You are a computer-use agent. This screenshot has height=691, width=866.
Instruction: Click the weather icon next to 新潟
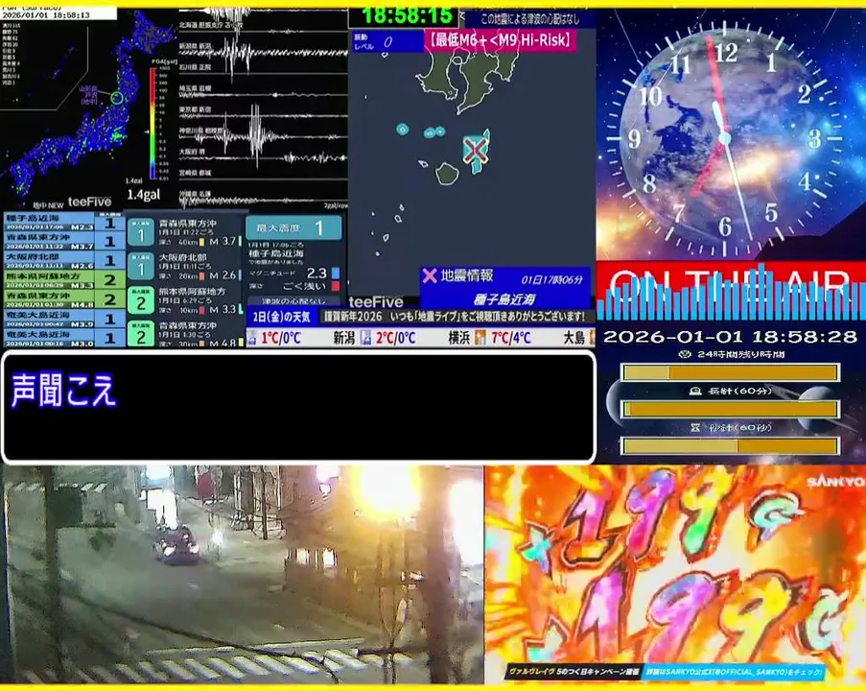click(x=365, y=337)
